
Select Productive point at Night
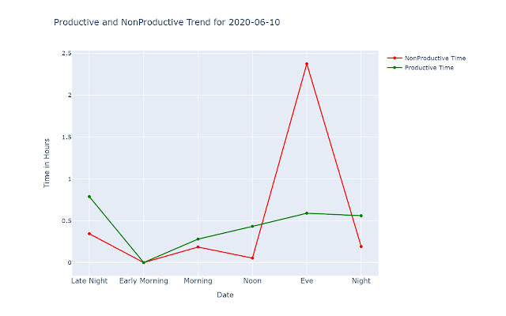(361, 216)
